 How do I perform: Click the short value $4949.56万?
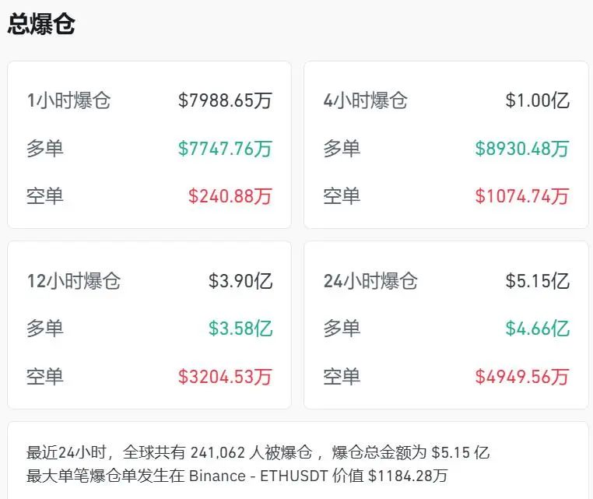(522, 377)
